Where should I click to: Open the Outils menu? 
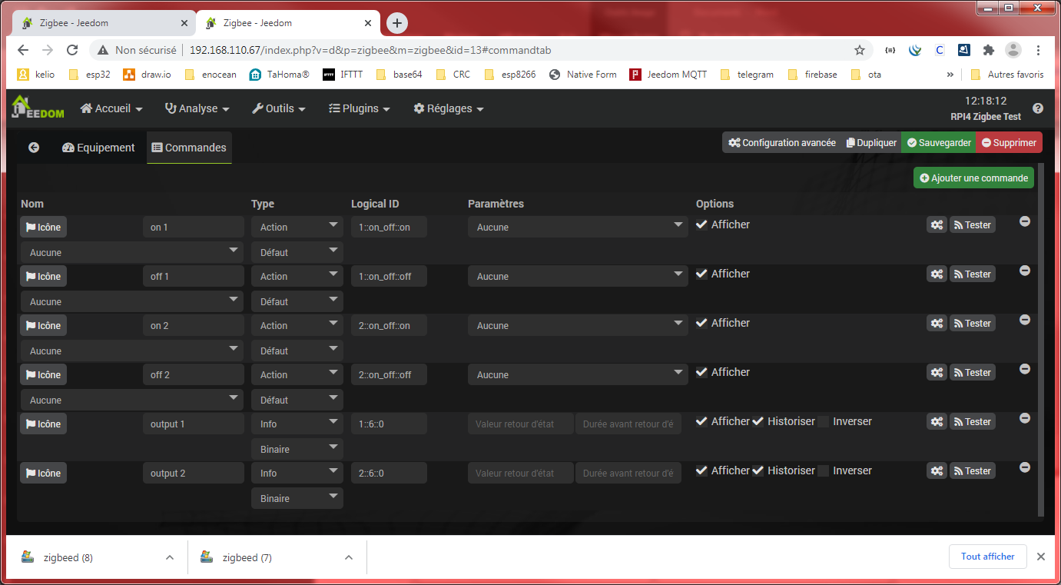[279, 108]
